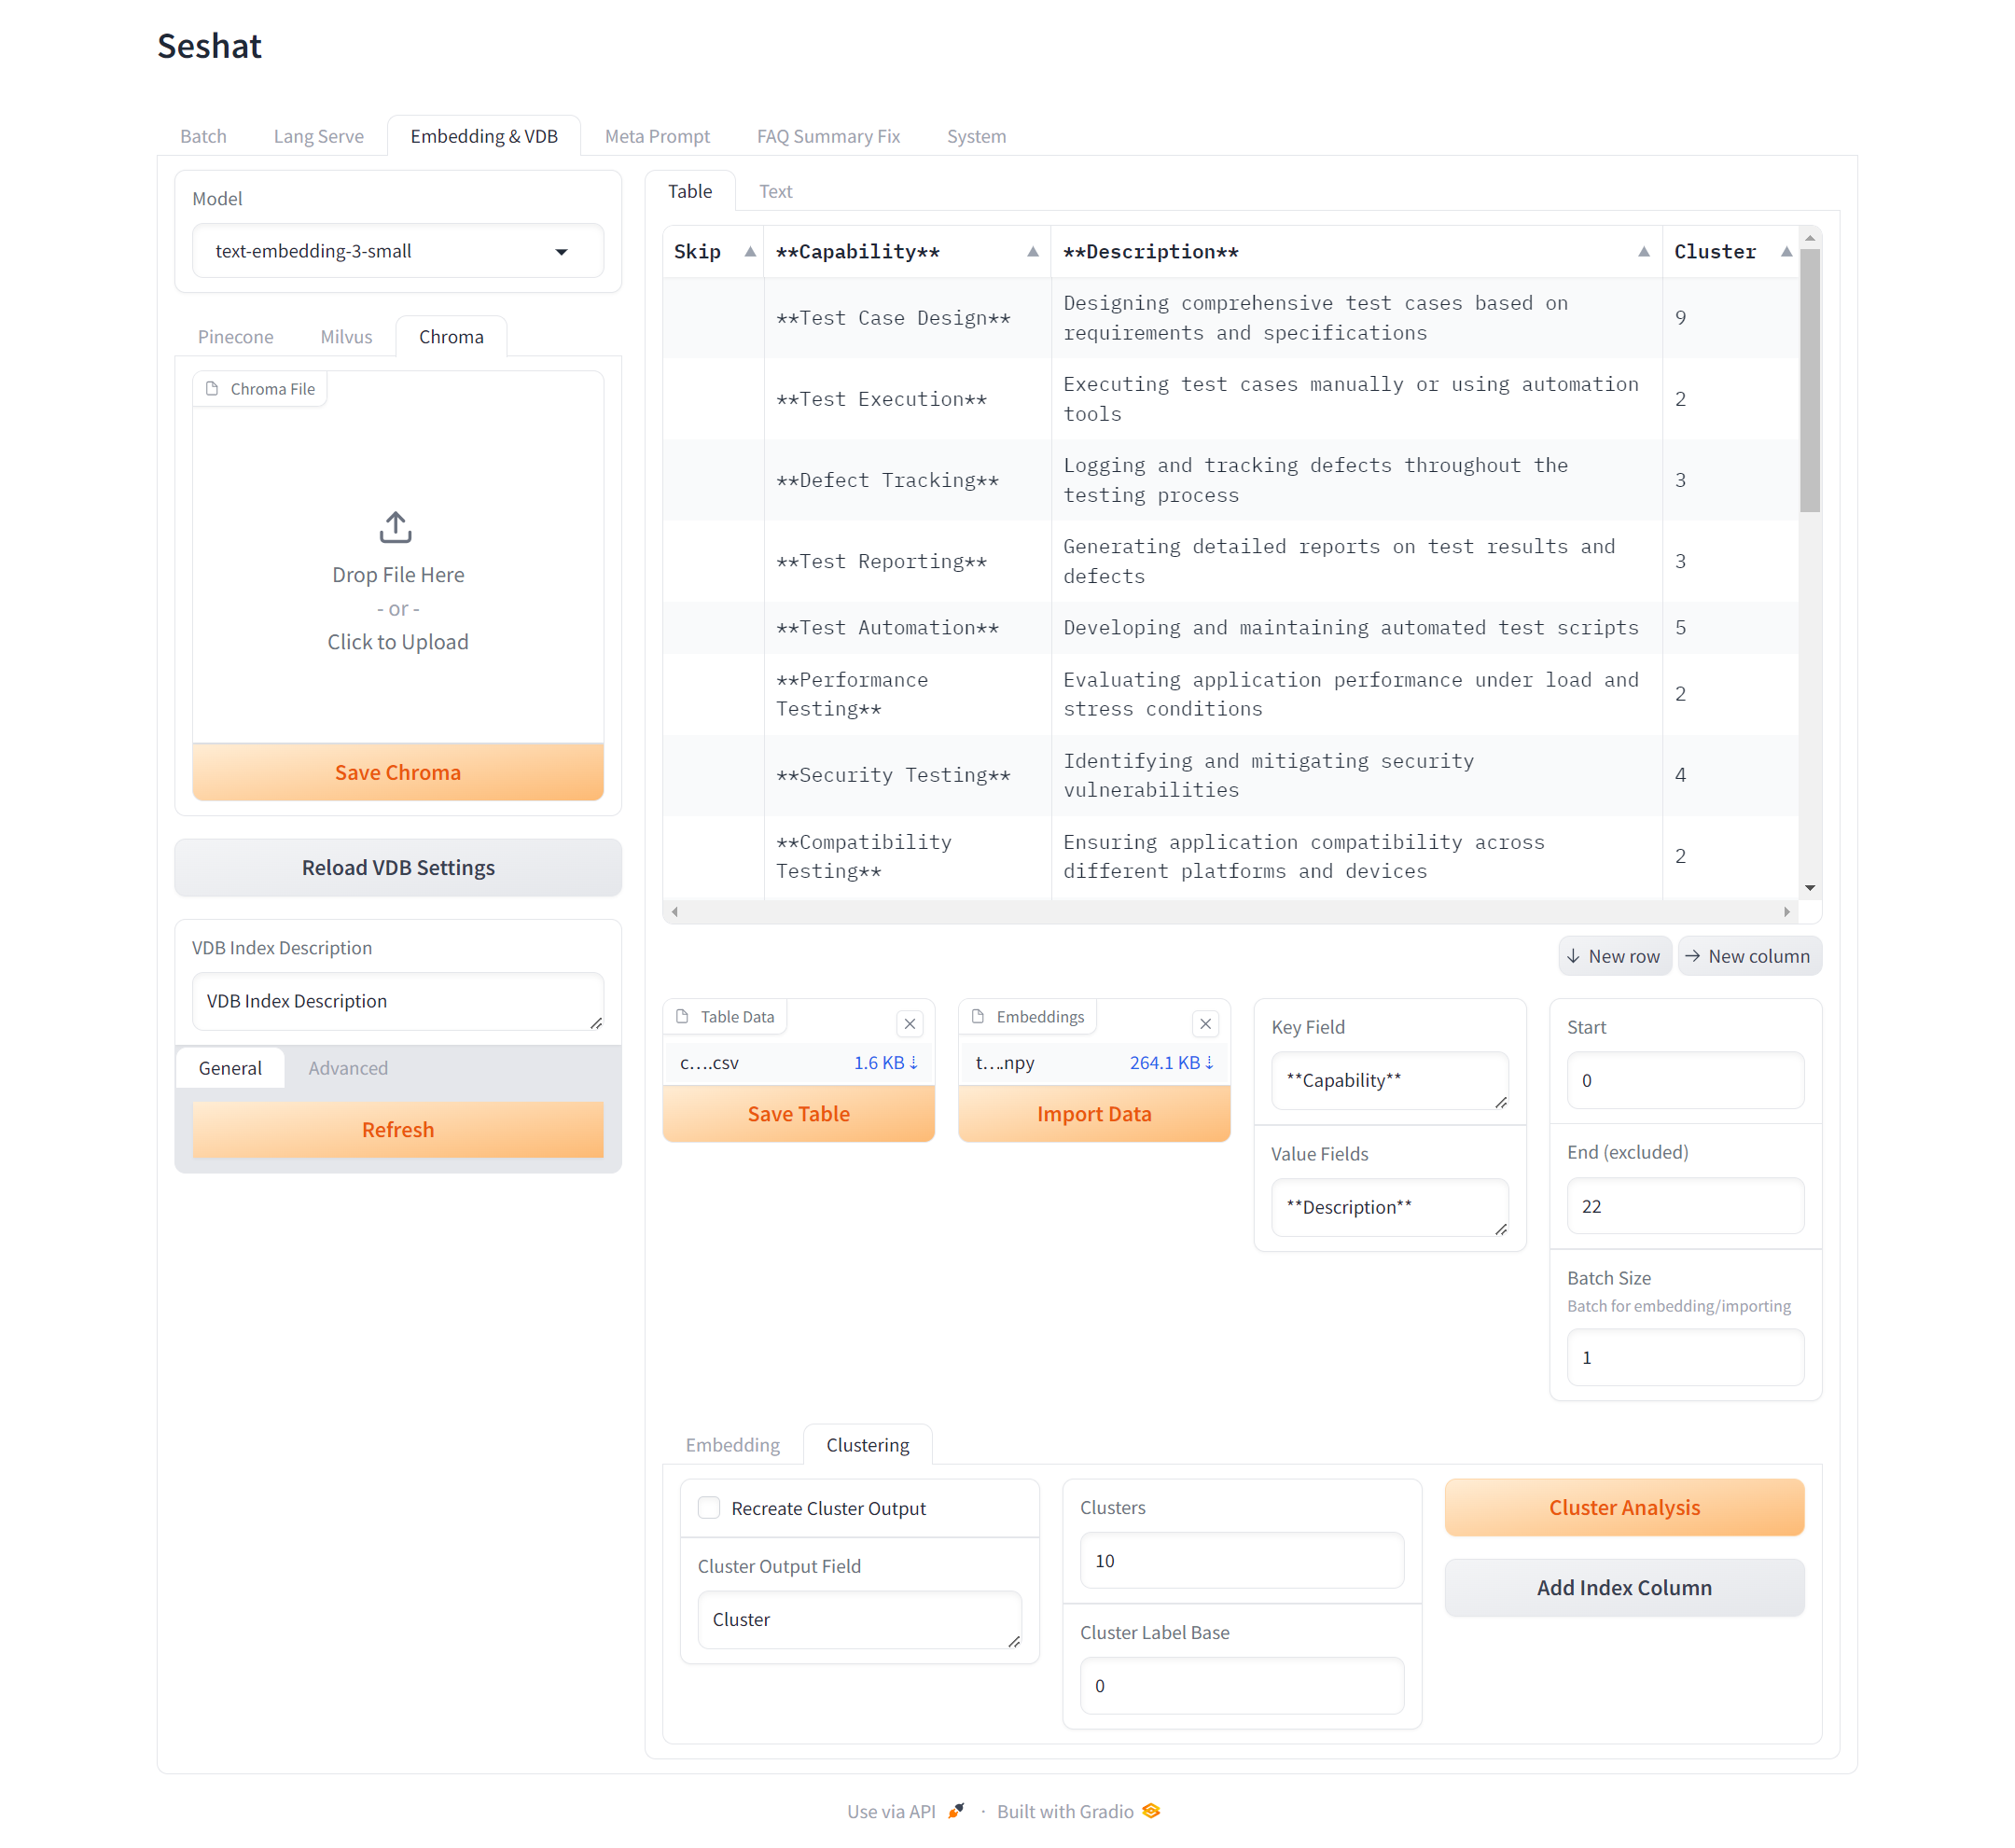Click Add Index Column button
The width and height of the screenshot is (2015, 1848).
1623,1588
